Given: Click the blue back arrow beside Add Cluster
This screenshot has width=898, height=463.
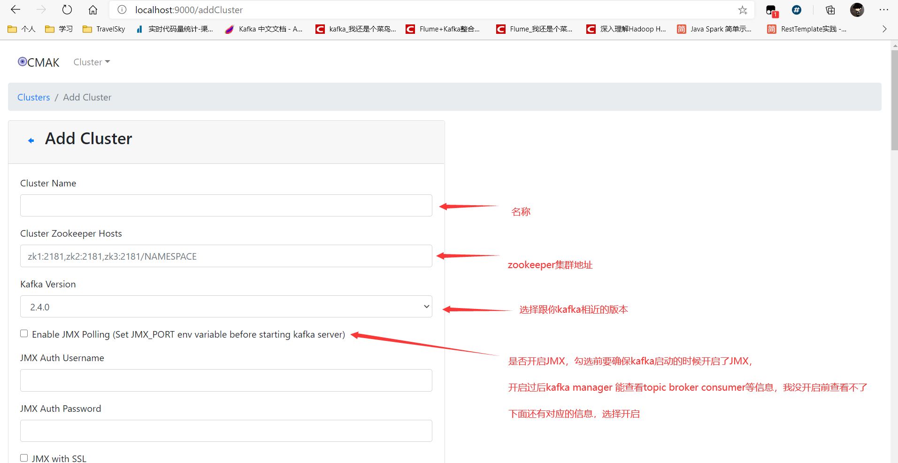Looking at the screenshot, I should (x=31, y=140).
